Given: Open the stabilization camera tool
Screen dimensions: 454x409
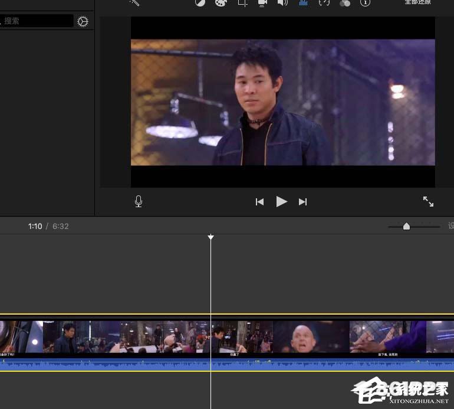Looking at the screenshot, I should (x=262, y=3).
